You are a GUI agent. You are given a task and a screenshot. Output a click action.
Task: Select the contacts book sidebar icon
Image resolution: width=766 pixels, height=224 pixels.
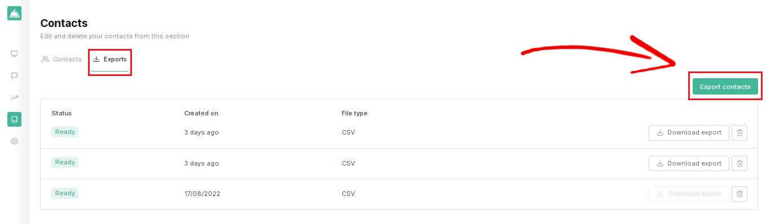click(x=15, y=119)
